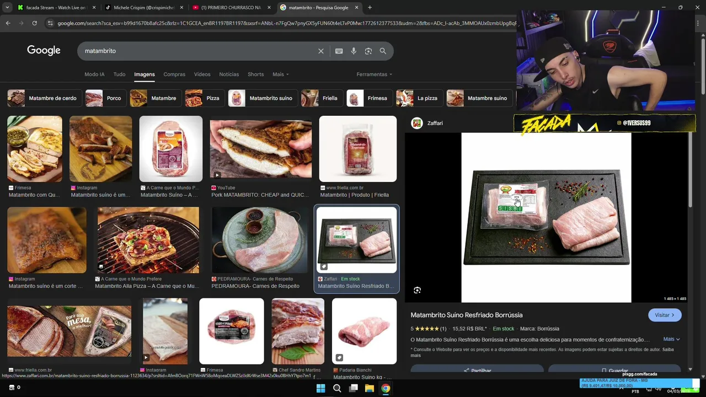The height and width of the screenshot is (397, 706).
Task: Click the Google logo
Action: point(44,51)
